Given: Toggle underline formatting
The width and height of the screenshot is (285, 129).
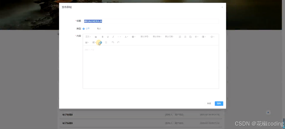Looking at the screenshot, I should point(108,37).
